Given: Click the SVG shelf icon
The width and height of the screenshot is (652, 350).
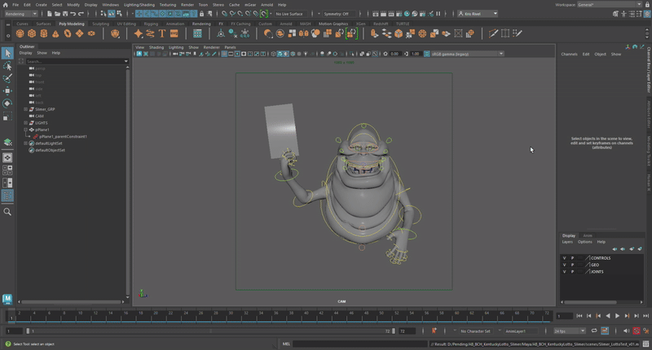Looking at the screenshot, I should coord(174,33).
